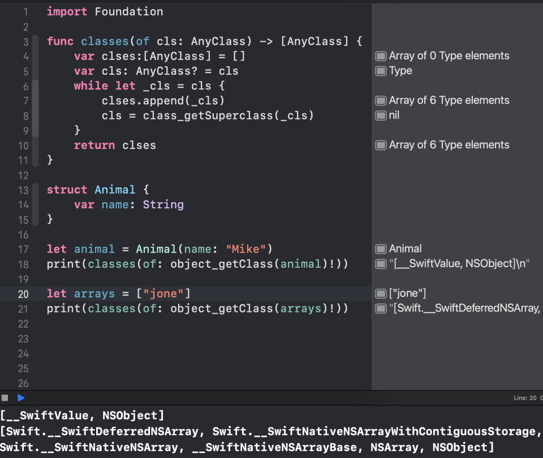Image resolution: width=543 pixels, height=458 pixels.
Task: Click the clses.append call on line 7
Action: [163, 101]
